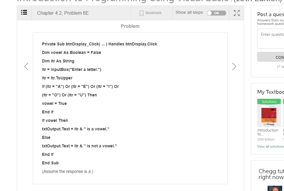Bookmark Chapter 4.2, Problem 6E
The height and width of the screenshot is (191, 284).
(150, 13)
